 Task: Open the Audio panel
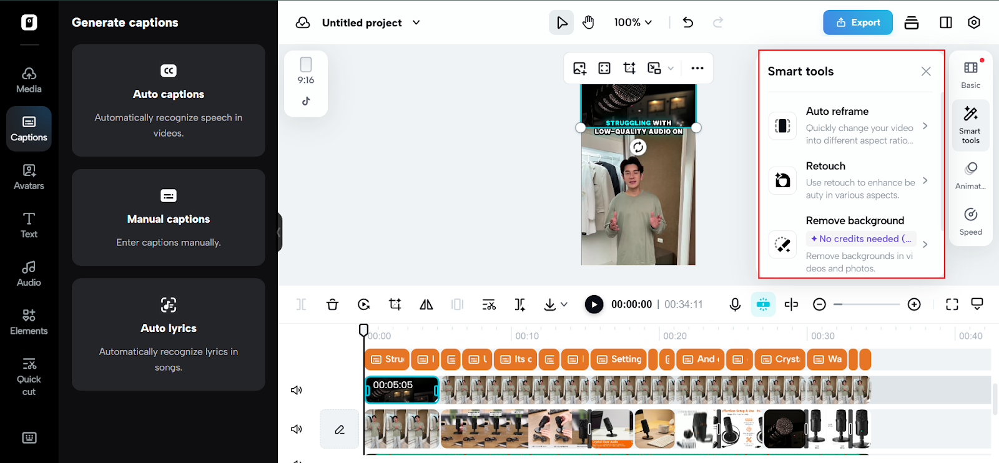point(29,274)
